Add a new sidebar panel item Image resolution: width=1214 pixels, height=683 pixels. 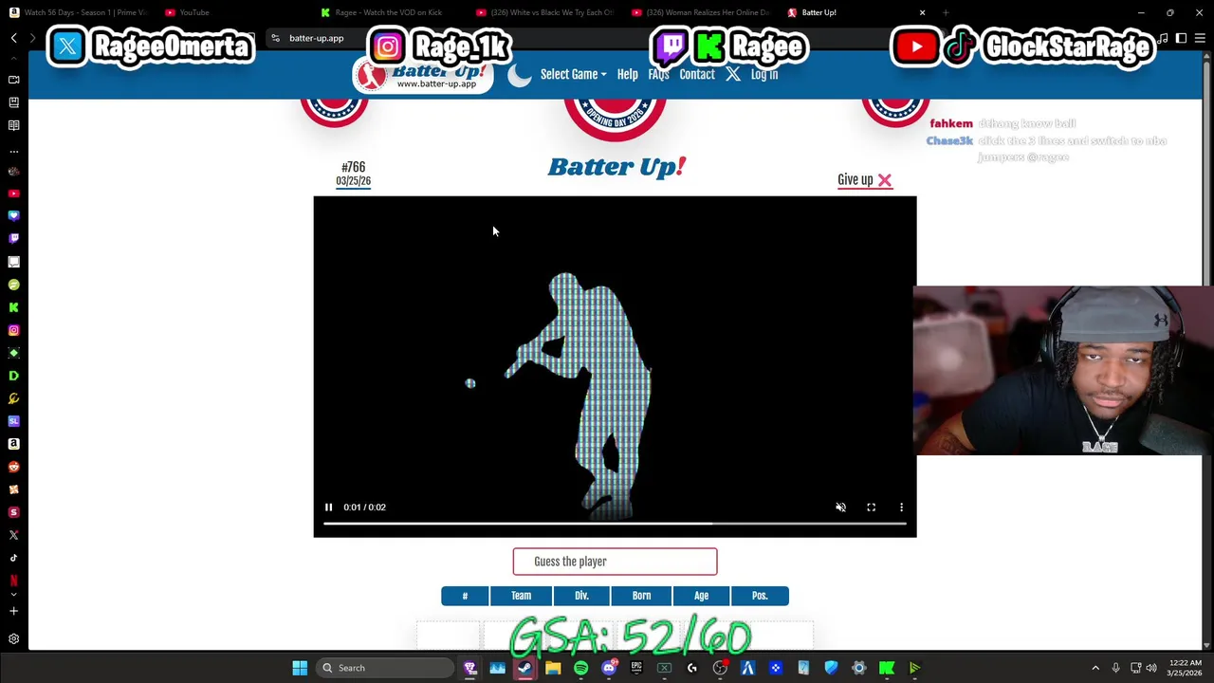pos(13,611)
